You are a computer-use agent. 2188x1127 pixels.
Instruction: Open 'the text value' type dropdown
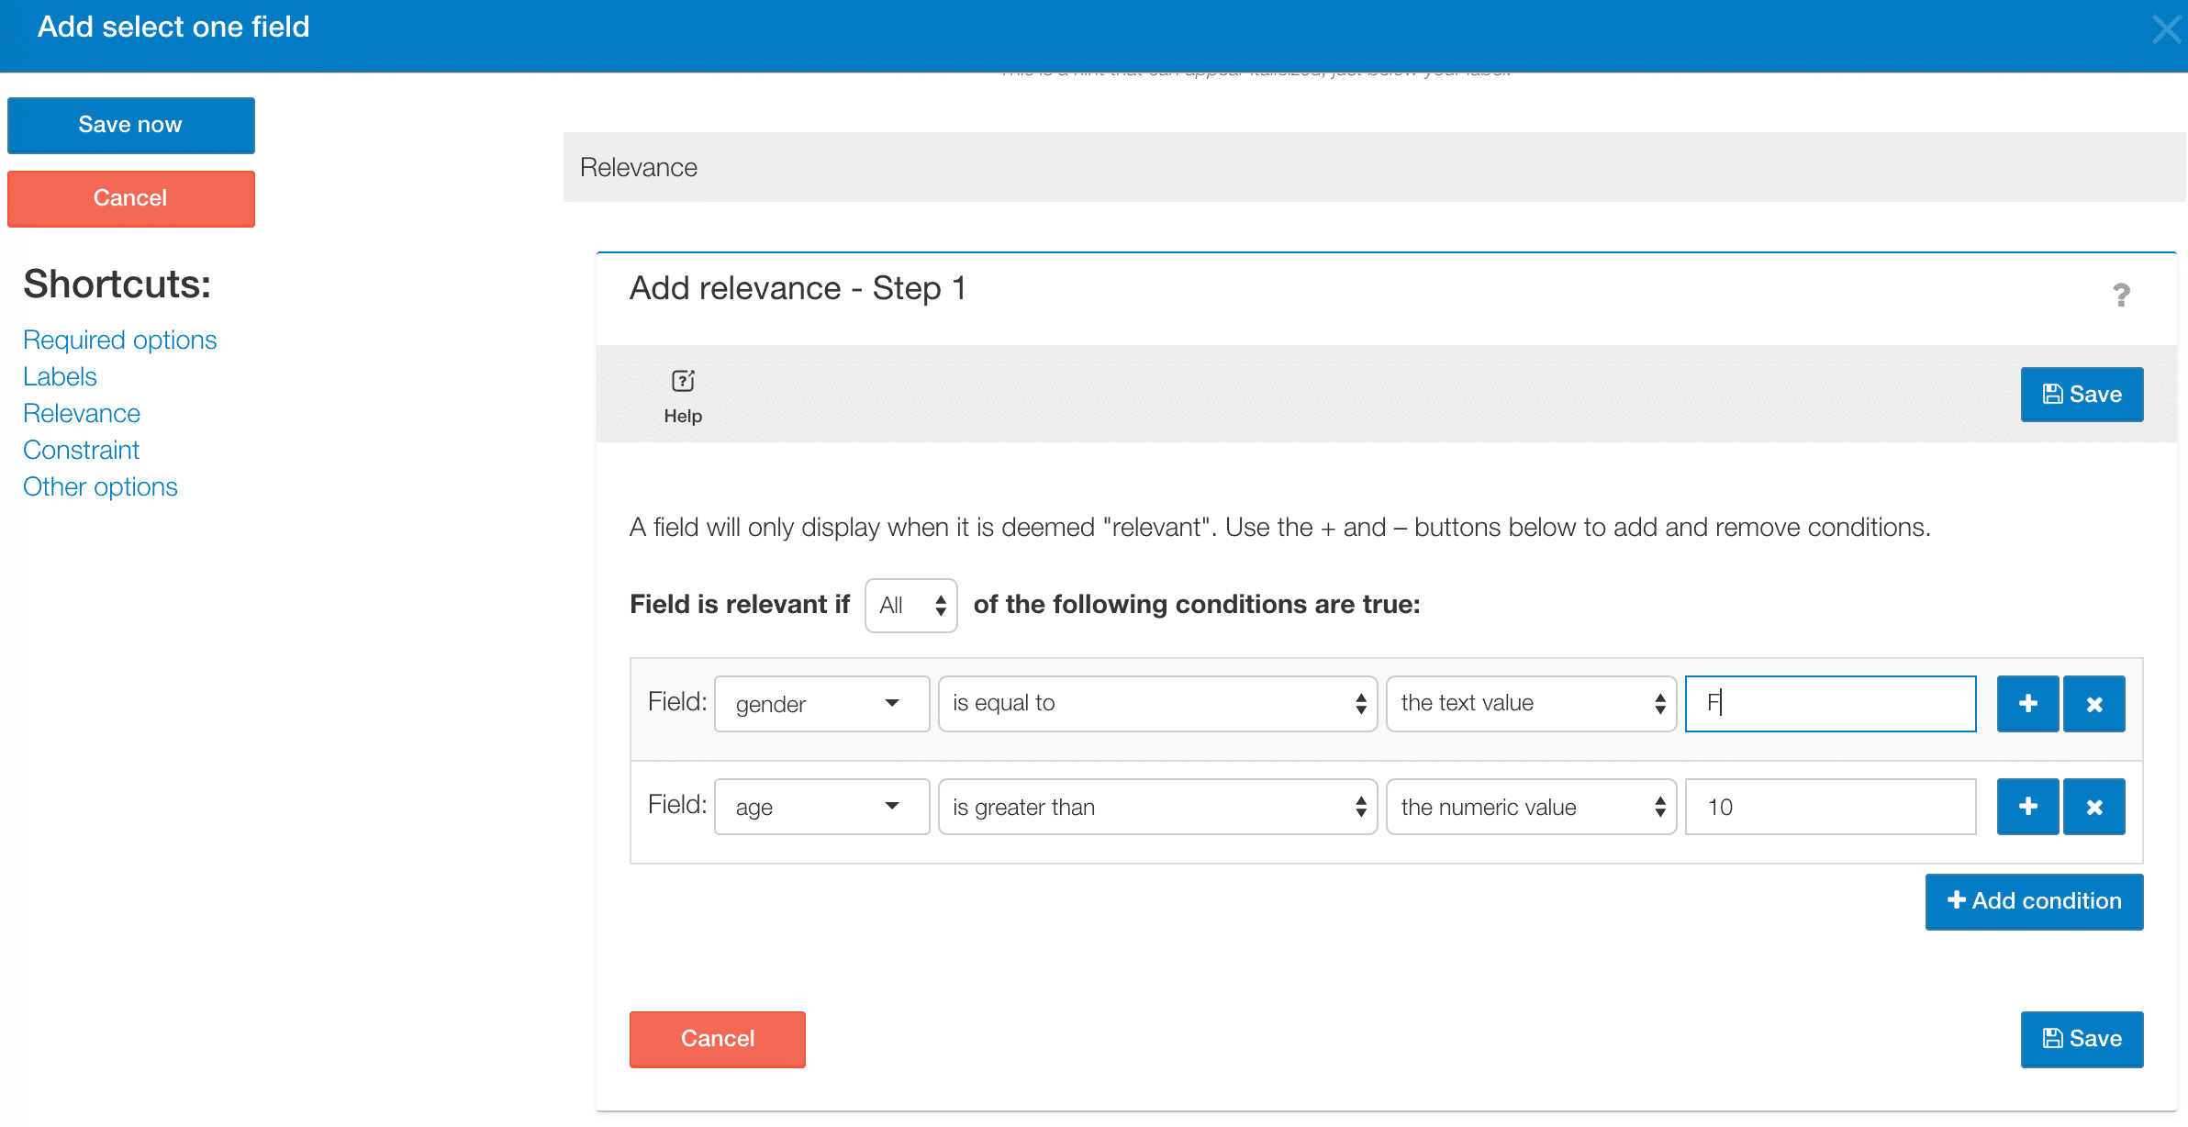point(1530,704)
